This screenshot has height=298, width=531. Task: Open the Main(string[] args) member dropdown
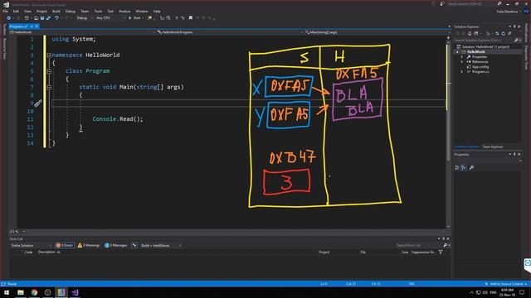378,32
